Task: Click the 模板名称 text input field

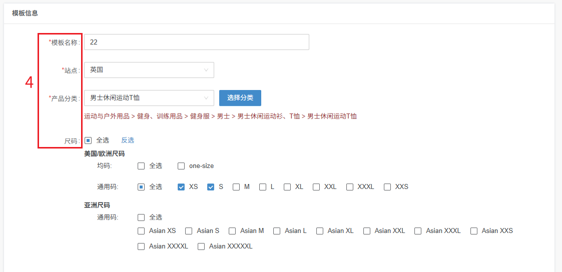Action: pos(196,42)
